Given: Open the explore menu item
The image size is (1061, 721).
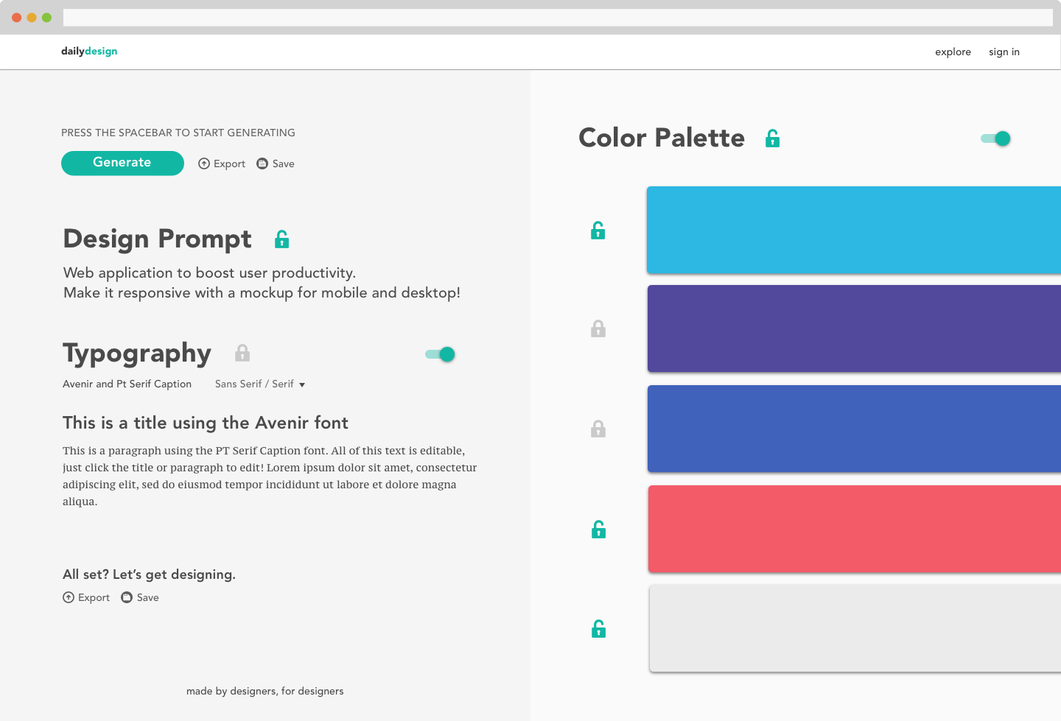Looking at the screenshot, I should click(953, 52).
